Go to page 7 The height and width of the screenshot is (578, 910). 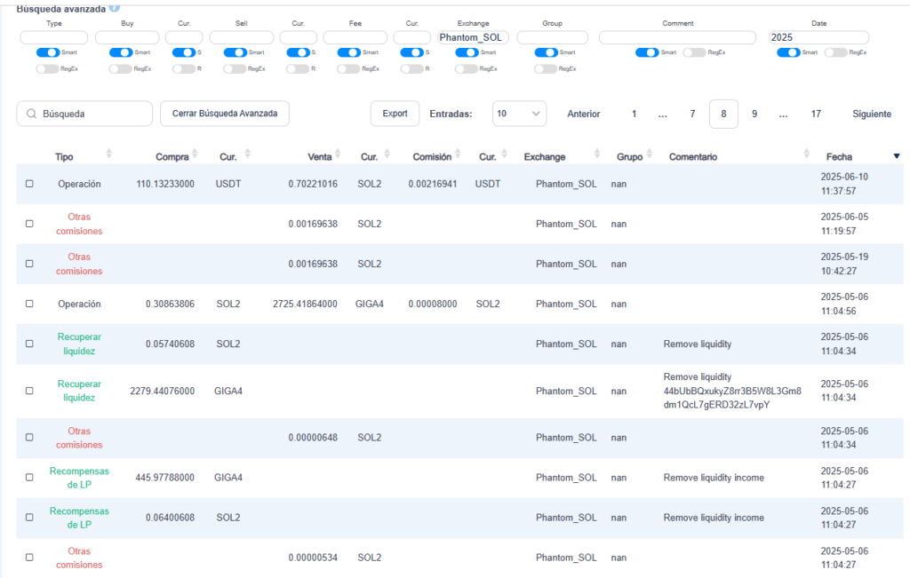(x=692, y=114)
